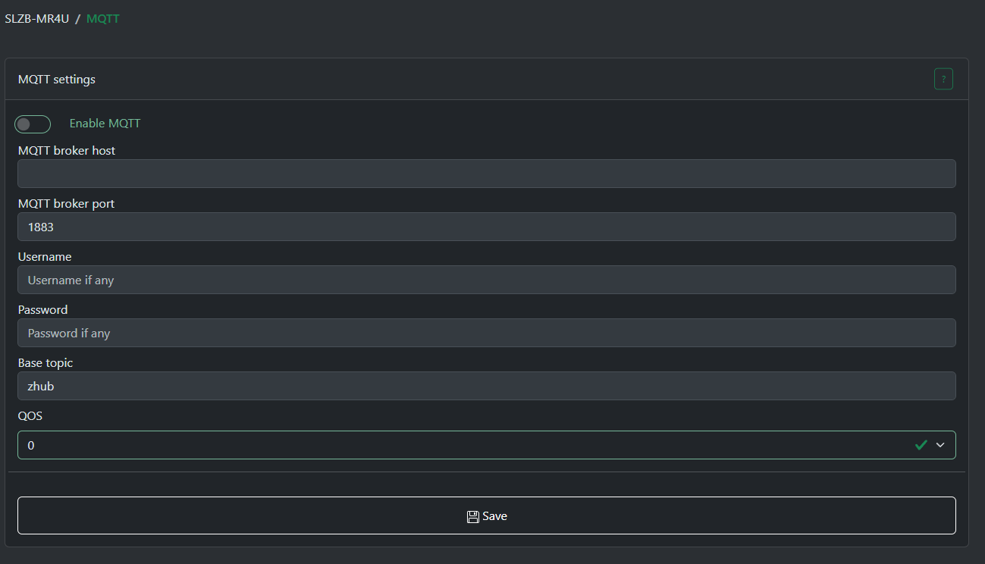
Task: Click the 'Username if any' input
Action: 486,280
